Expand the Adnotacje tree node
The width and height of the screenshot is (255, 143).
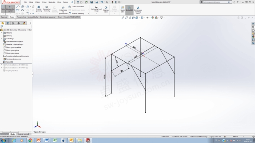pos(2,39)
